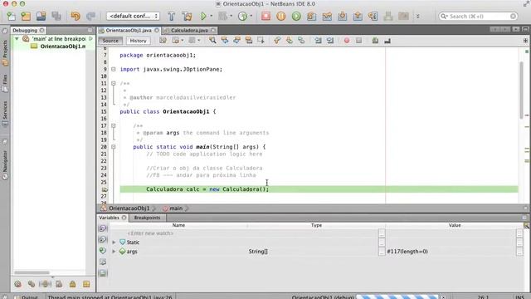Click the main method breadcrumb

click(x=176, y=208)
